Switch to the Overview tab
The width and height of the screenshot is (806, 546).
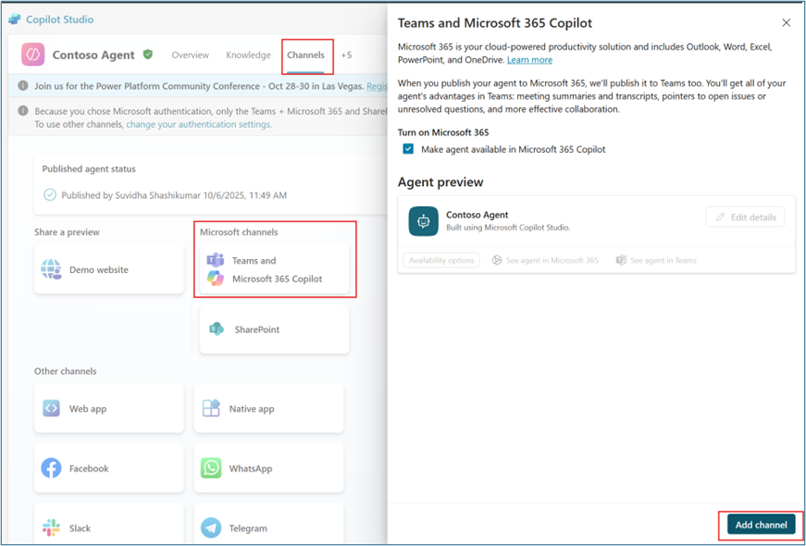[x=190, y=55]
